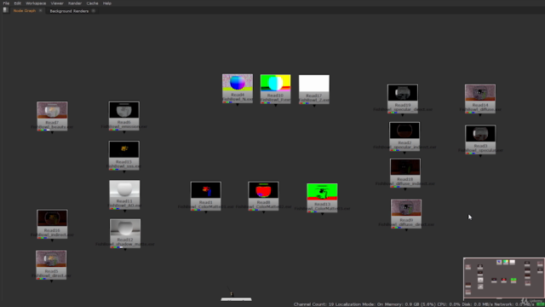The height and width of the screenshot is (307, 545).
Task: Open the Edit menu
Action: (x=17, y=3)
